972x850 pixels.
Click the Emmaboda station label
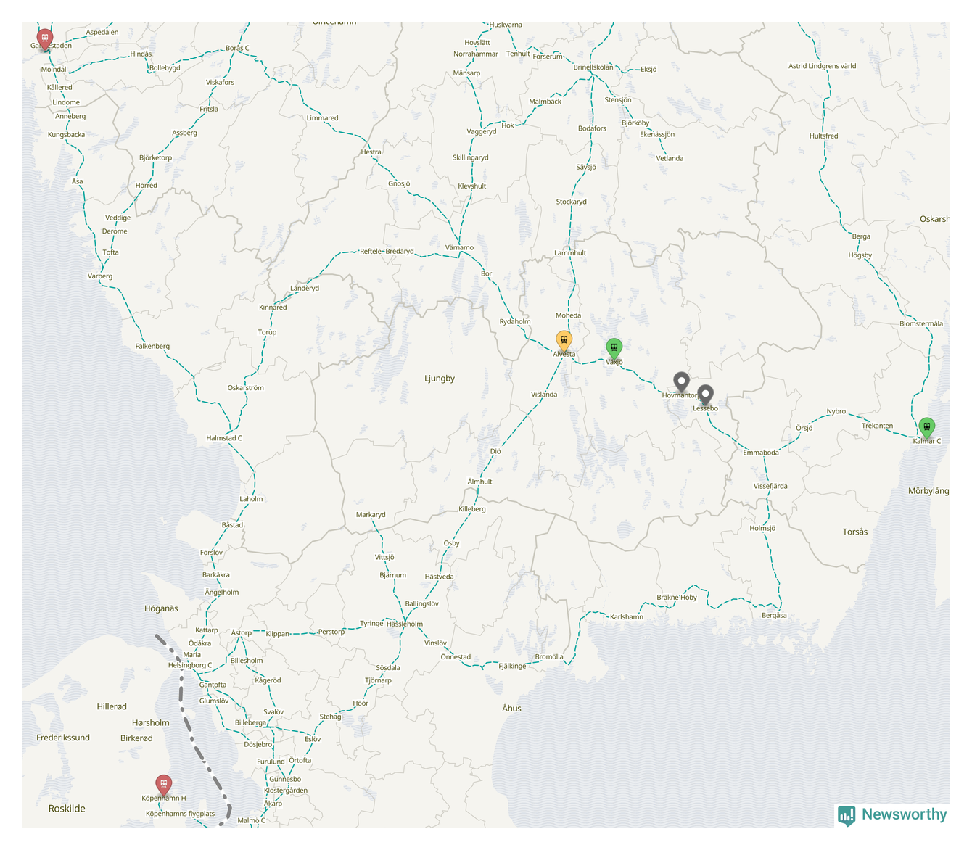(x=761, y=453)
